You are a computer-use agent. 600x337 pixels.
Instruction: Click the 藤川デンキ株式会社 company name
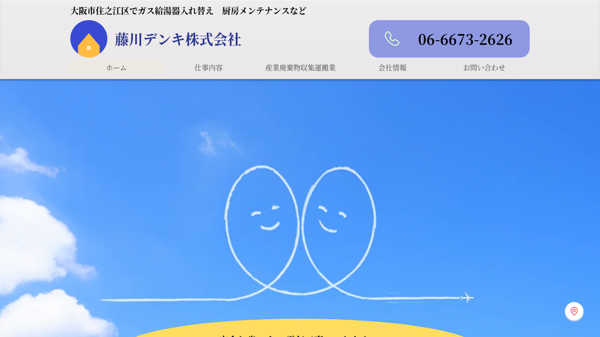pyautogui.click(x=178, y=39)
